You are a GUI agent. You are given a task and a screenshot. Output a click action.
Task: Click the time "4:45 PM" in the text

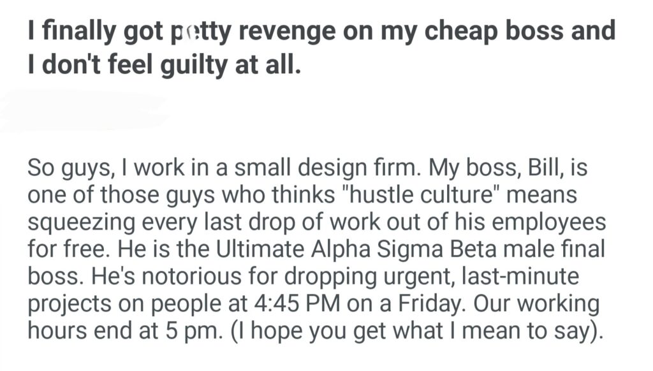291,303
